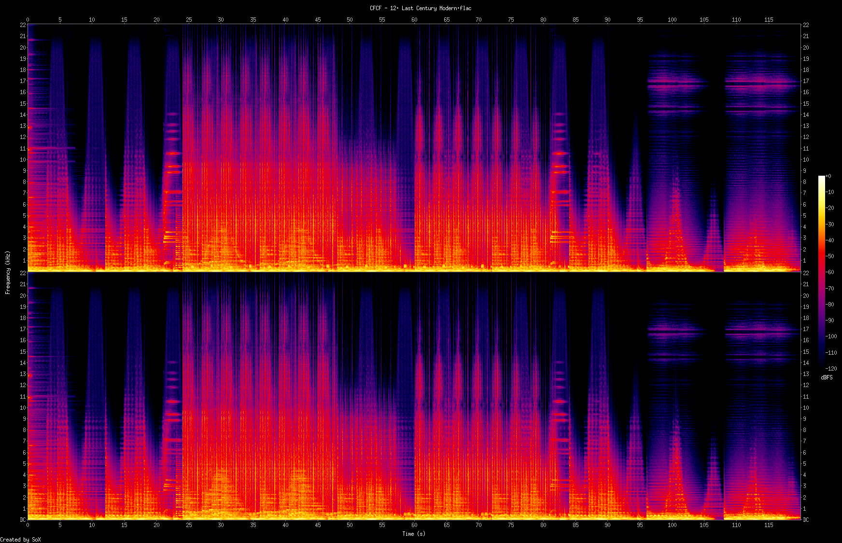Click the spectrogram title "CFCF - 12. Last Century Modern.flac"
The width and height of the screenshot is (842, 543).
pyautogui.click(x=421, y=8)
